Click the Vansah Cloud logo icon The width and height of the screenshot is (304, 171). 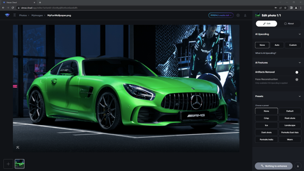click(x=7, y=15)
